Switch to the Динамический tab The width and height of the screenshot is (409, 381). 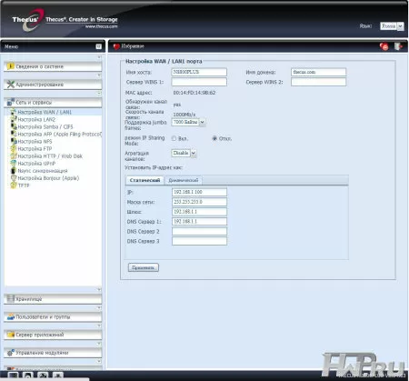pyautogui.click(x=184, y=180)
